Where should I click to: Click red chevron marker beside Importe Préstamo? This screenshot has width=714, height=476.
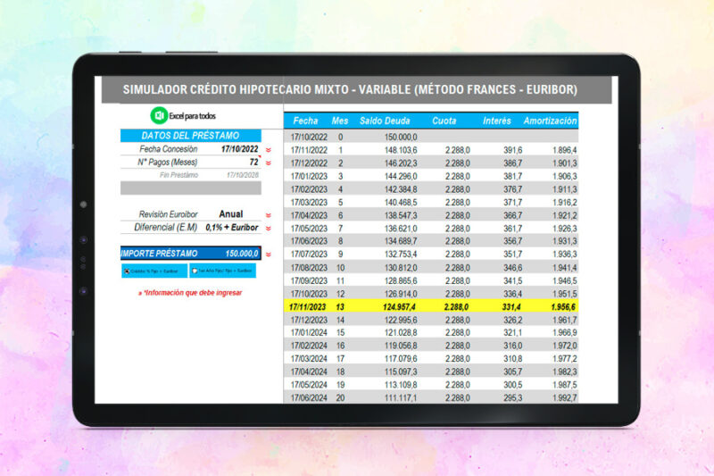[x=269, y=255]
